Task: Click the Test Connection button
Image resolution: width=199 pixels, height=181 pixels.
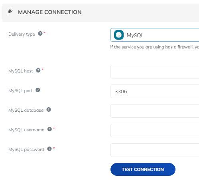Action: [x=143, y=169]
